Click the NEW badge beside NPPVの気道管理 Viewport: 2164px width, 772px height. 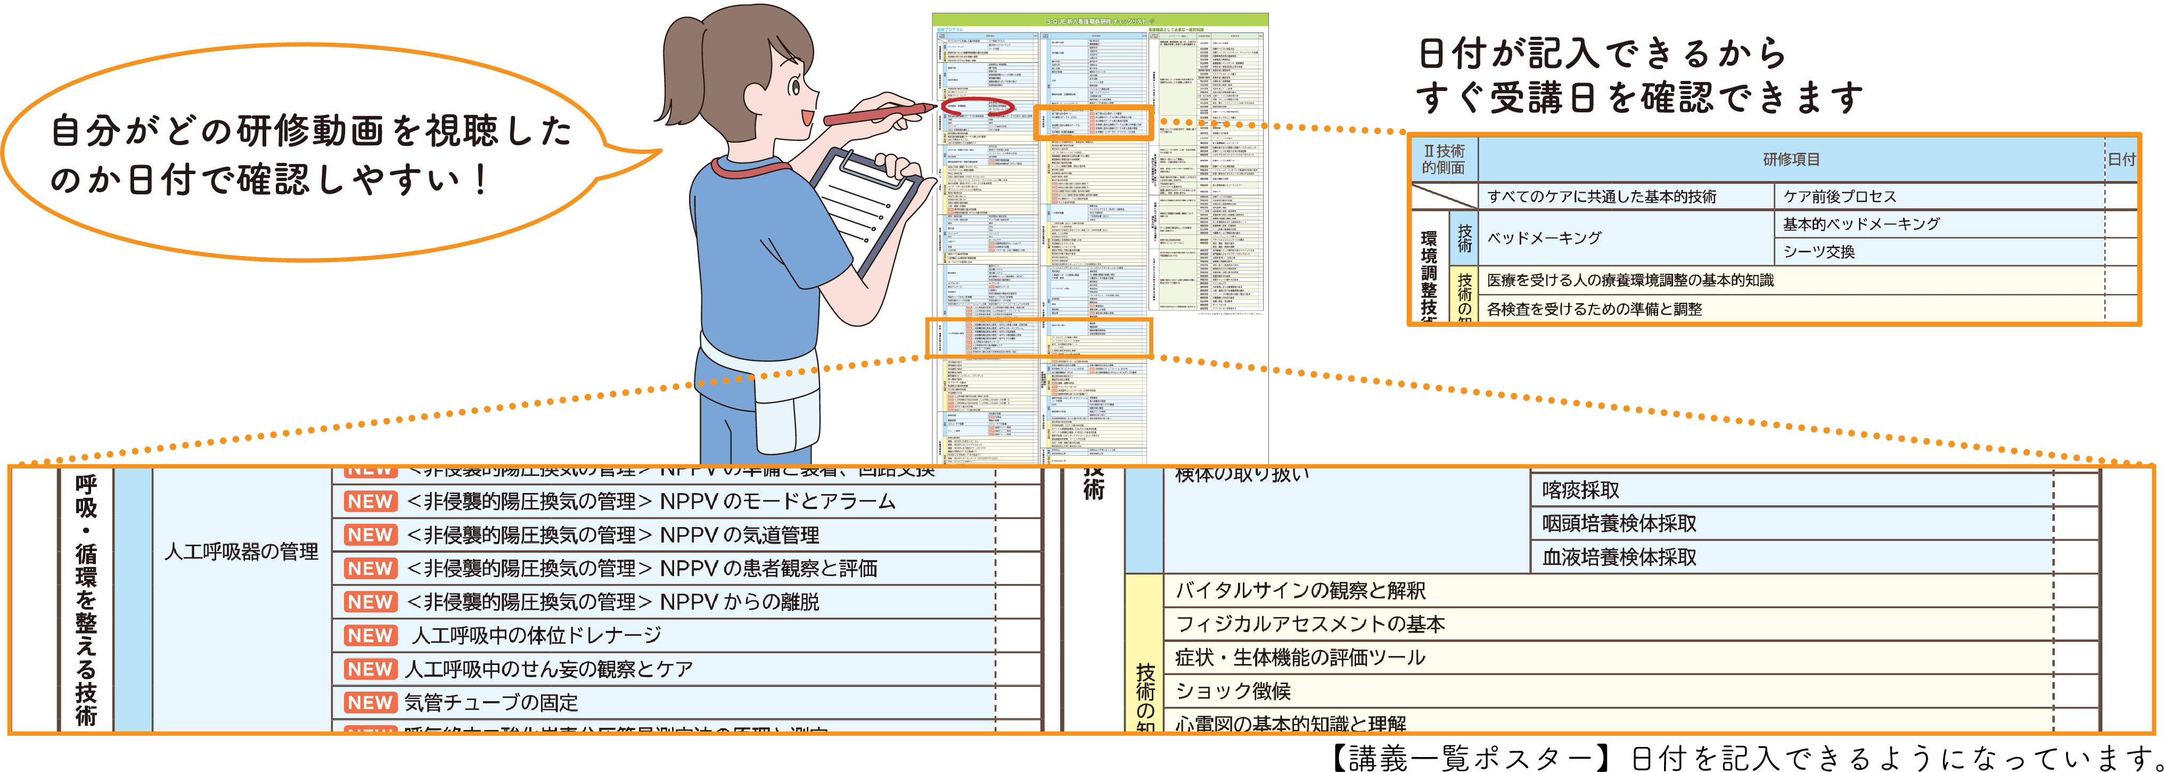[x=371, y=535]
